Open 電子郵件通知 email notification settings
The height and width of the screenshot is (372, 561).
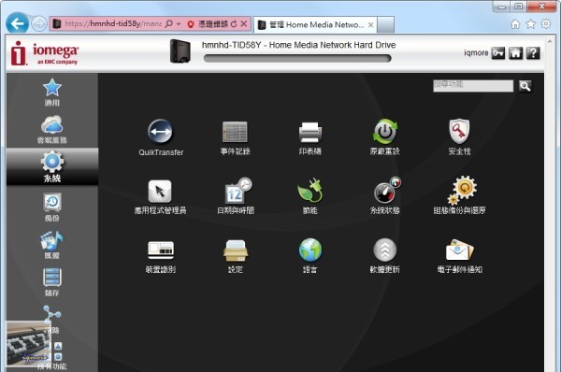pos(460,255)
